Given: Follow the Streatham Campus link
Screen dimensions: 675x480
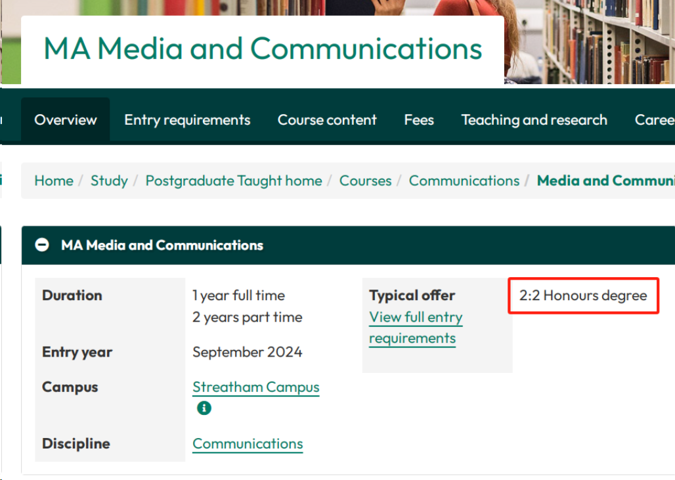Looking at the screenshot, I should coord(255,387).
